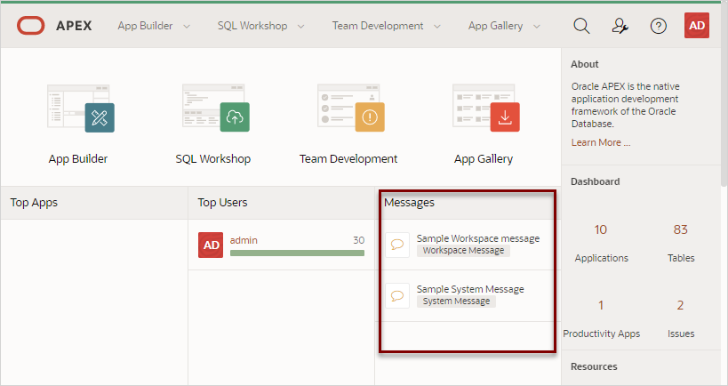
Task: Expand the SQL Workshop menu chevron
Action: (x=300, y=27)
